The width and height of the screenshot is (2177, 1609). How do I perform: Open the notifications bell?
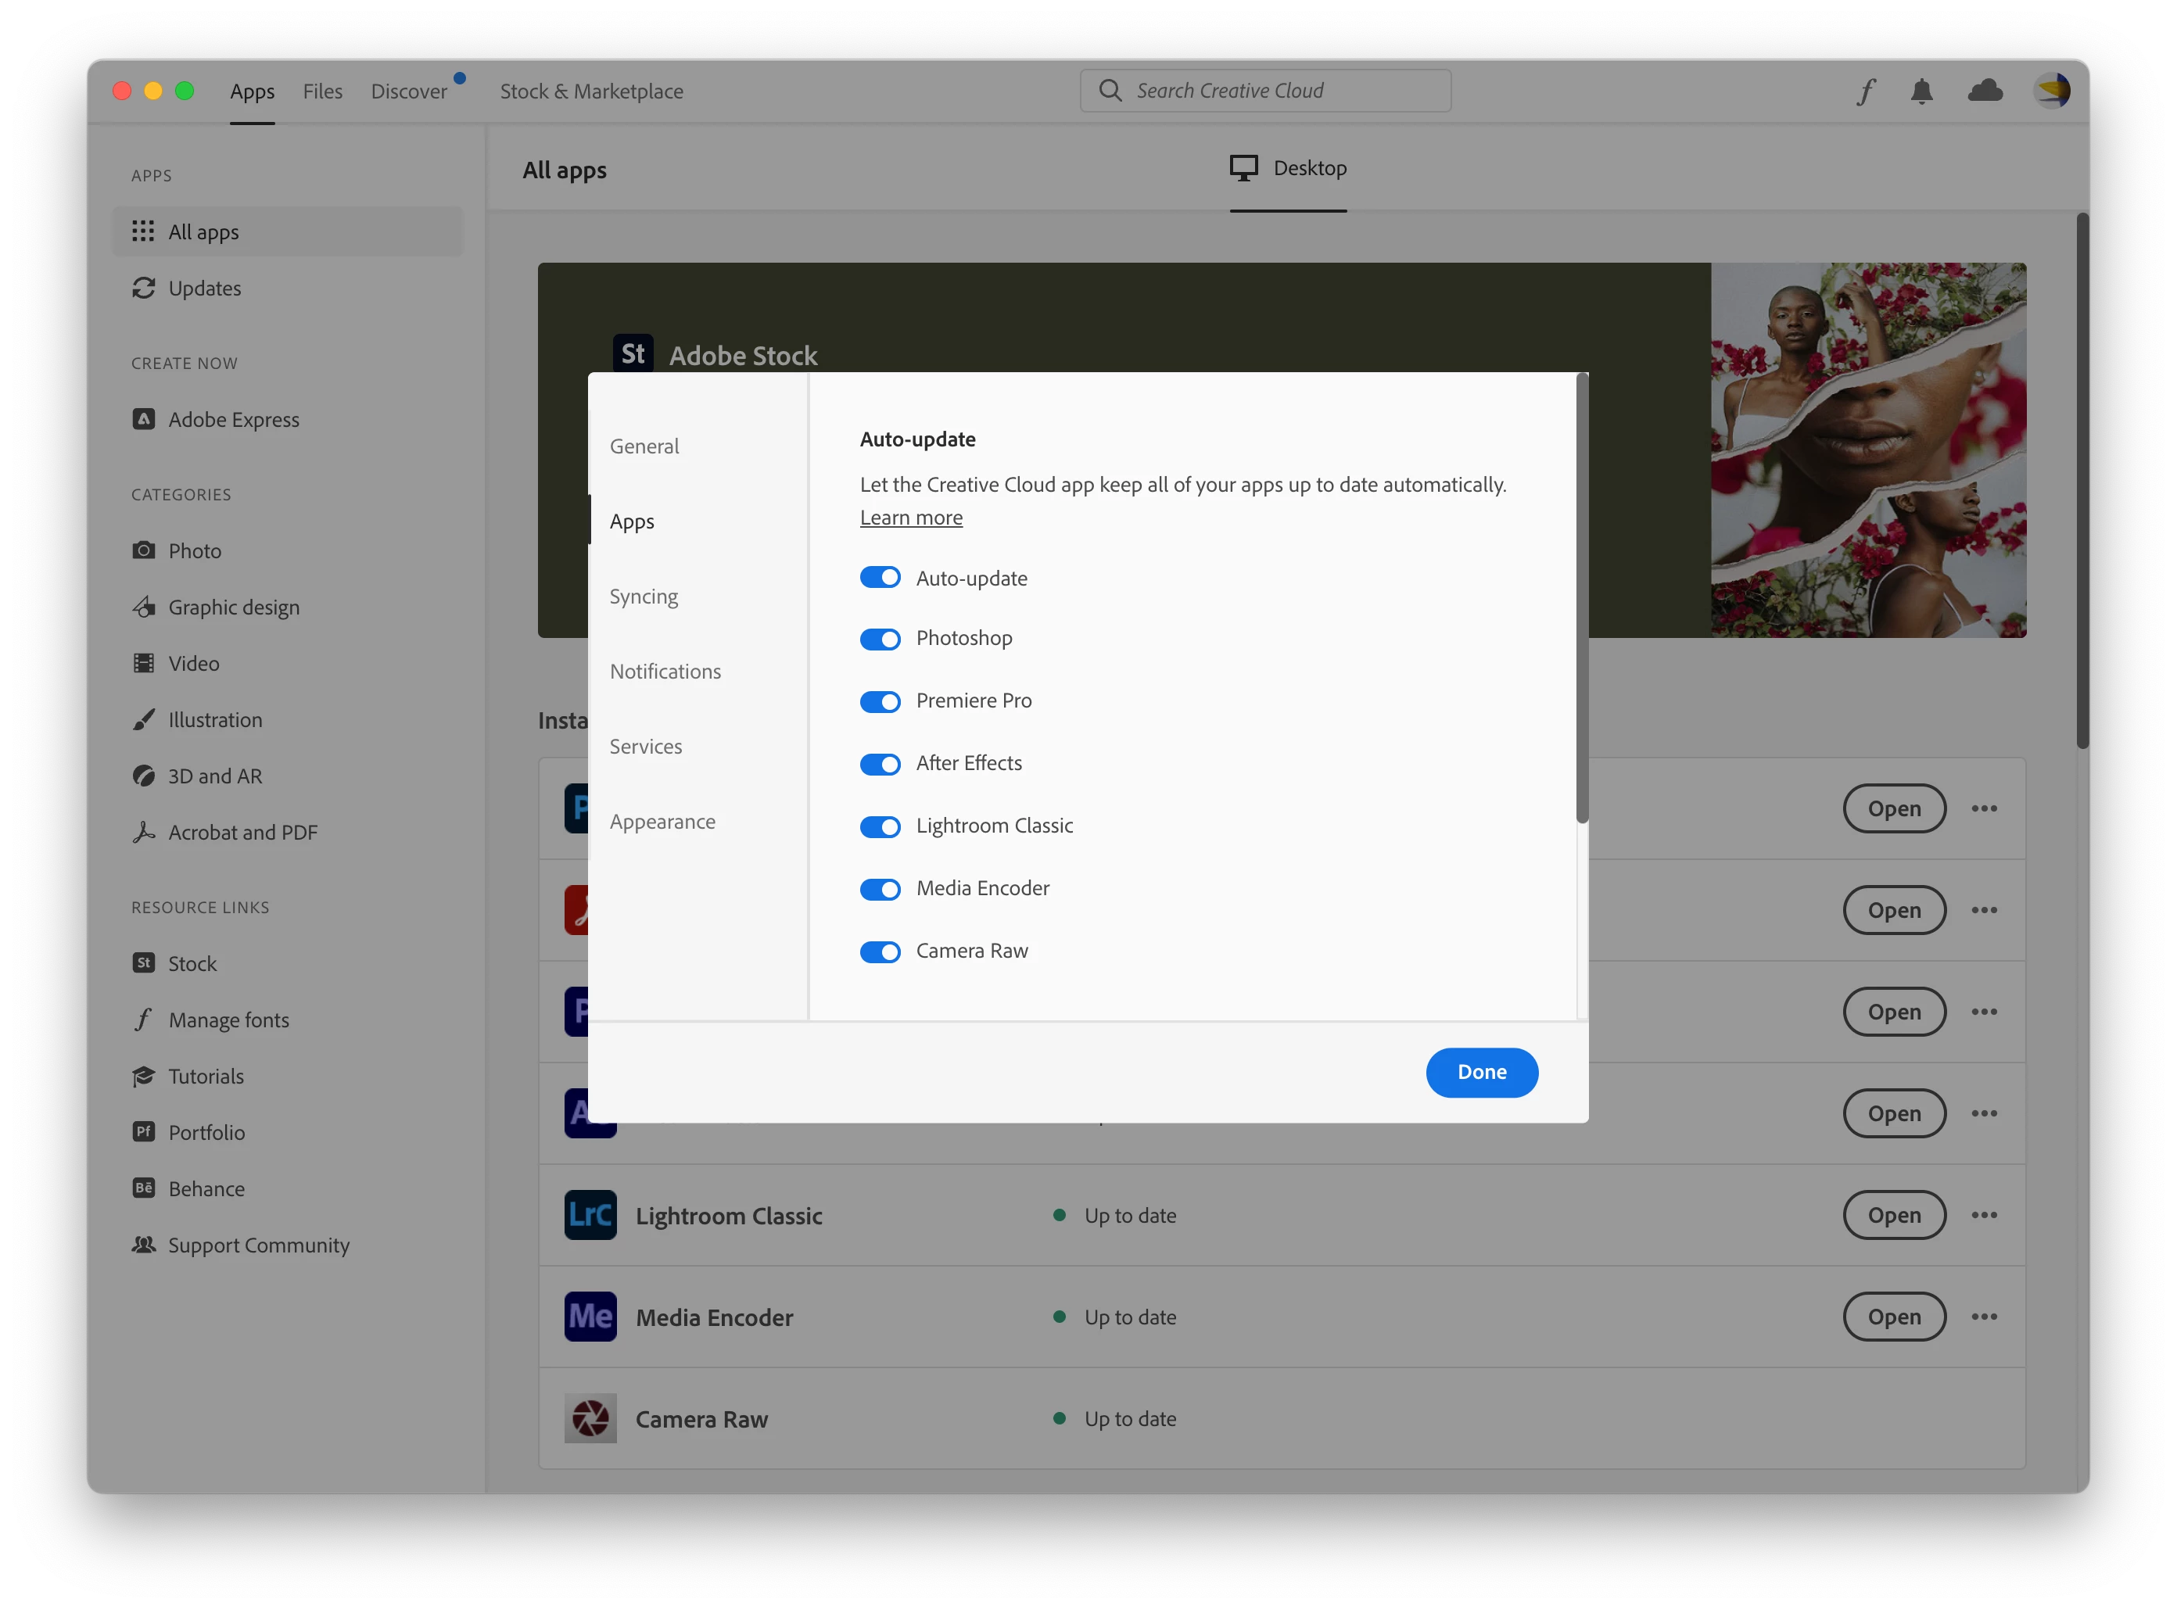(1922, 91)
